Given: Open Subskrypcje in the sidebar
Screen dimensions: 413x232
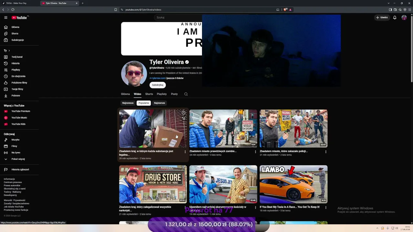Looking at the screenshot, I should tap(17, 40).
